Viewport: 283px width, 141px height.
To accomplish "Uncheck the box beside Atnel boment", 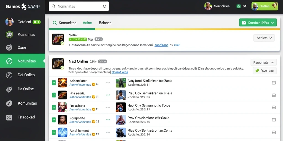I will [54, 132].
